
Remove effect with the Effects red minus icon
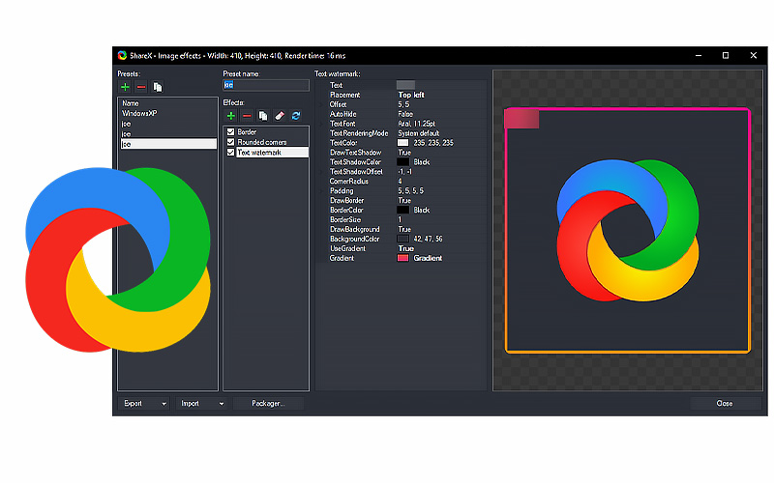(247, 116)
